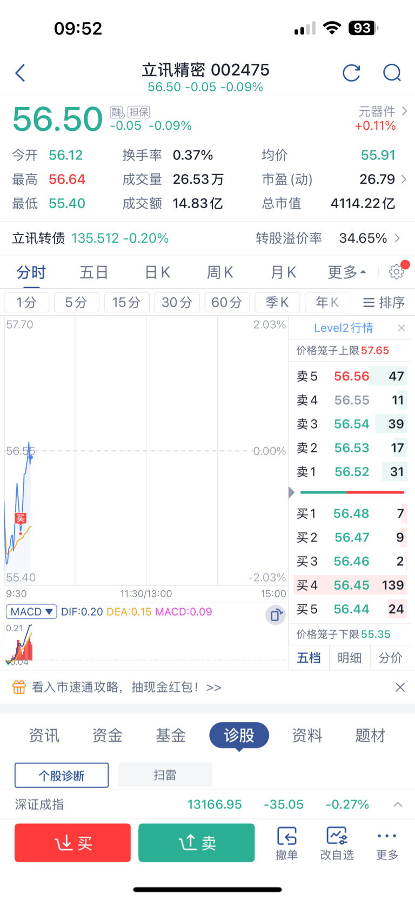The width and height of the screenshot is (415, 900).
Task: Select the 30分 period button
Action: tap(177, 302)
